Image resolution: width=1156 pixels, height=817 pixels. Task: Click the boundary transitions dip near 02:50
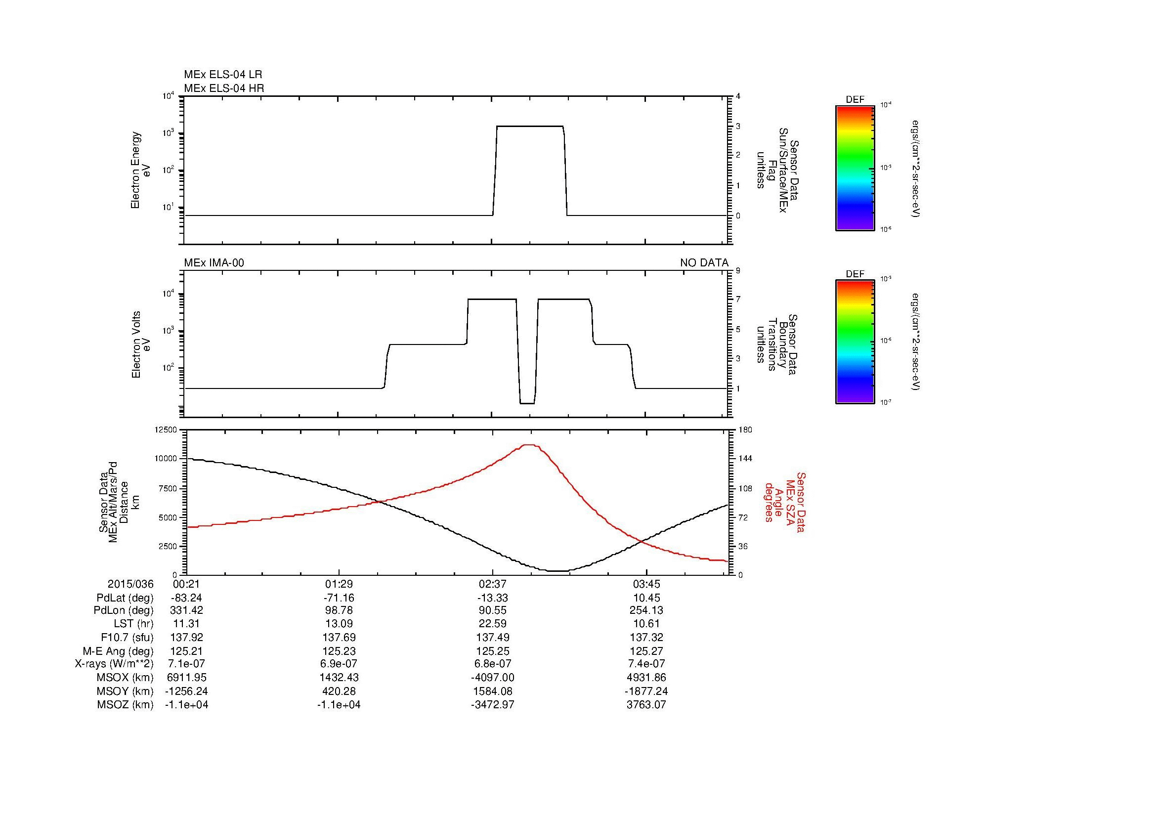click(527, 403)
